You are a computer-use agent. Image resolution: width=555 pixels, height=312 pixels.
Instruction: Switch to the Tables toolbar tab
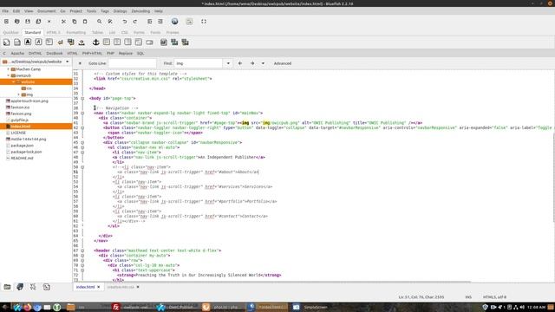point(97,33)
